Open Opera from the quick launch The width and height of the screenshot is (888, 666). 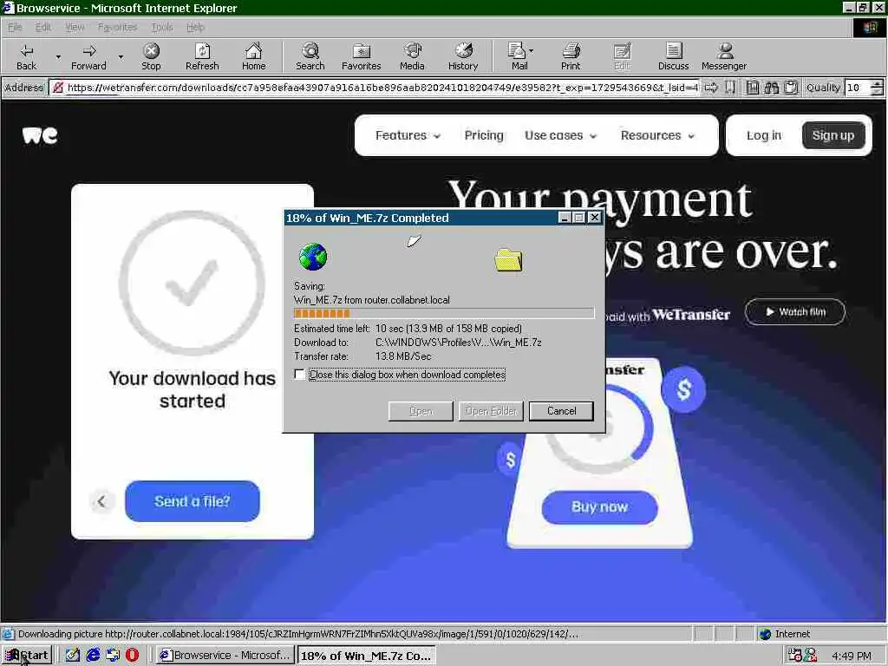tap(132, 656)
